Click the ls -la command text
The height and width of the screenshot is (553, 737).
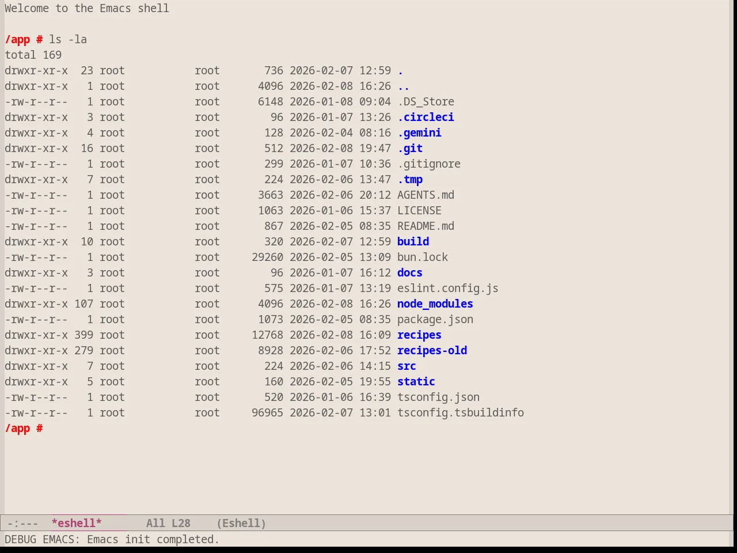tap(68, 39)
